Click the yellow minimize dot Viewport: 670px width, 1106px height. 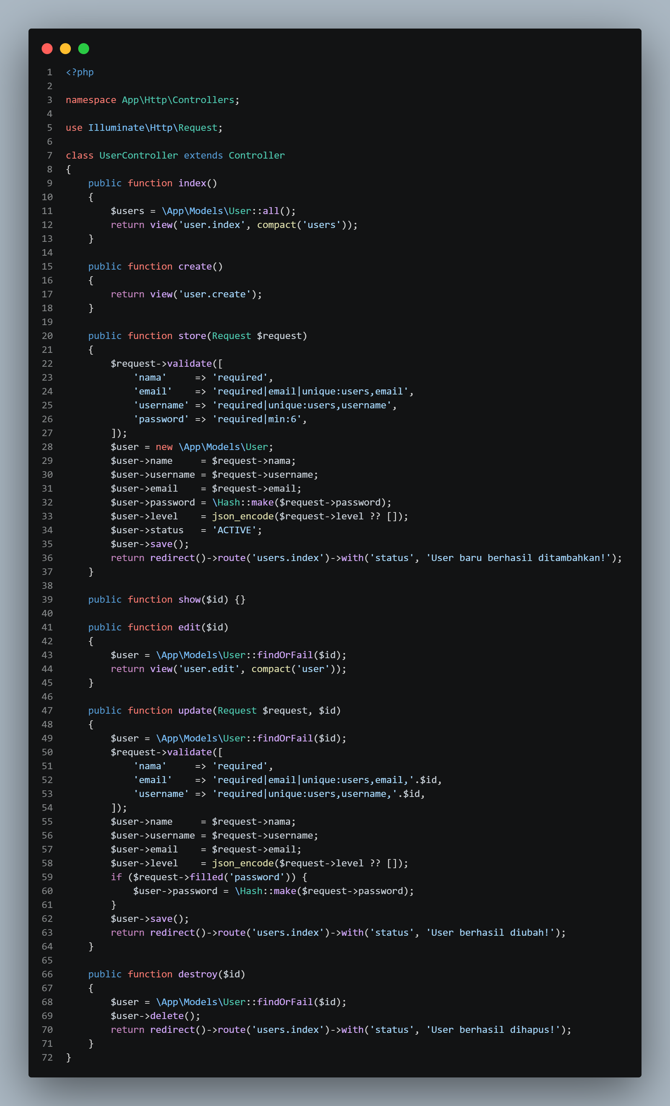click(66, 49)
